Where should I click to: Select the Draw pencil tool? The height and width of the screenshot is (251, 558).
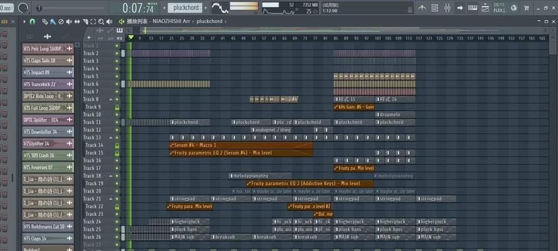click(45, 22)
